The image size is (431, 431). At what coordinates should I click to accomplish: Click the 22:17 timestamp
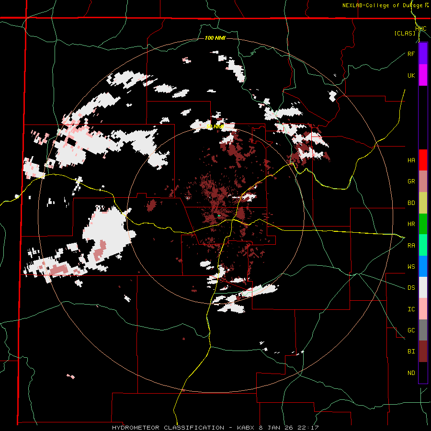(308, 428)
